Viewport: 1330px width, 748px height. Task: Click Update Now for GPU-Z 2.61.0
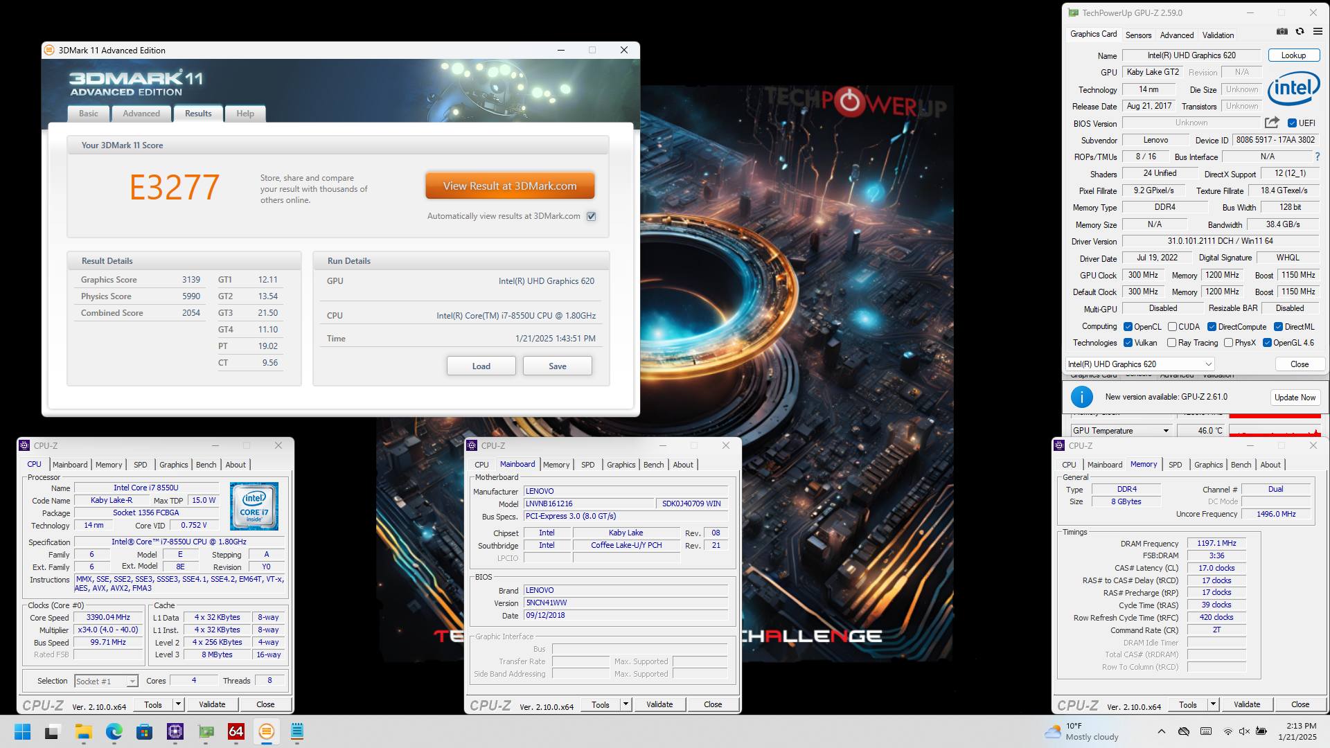[1295, 398]
